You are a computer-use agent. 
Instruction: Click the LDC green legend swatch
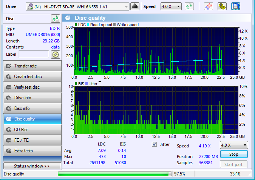pos(76,25)
